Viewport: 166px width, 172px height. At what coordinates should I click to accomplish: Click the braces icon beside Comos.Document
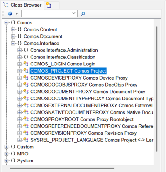tap(20, 36)
